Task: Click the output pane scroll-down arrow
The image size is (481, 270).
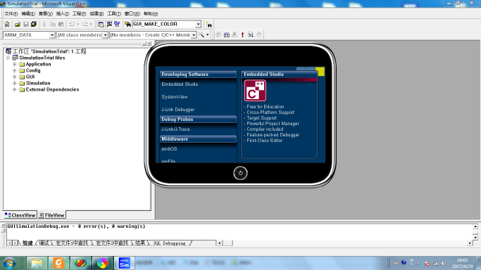Action: [475, 237]
